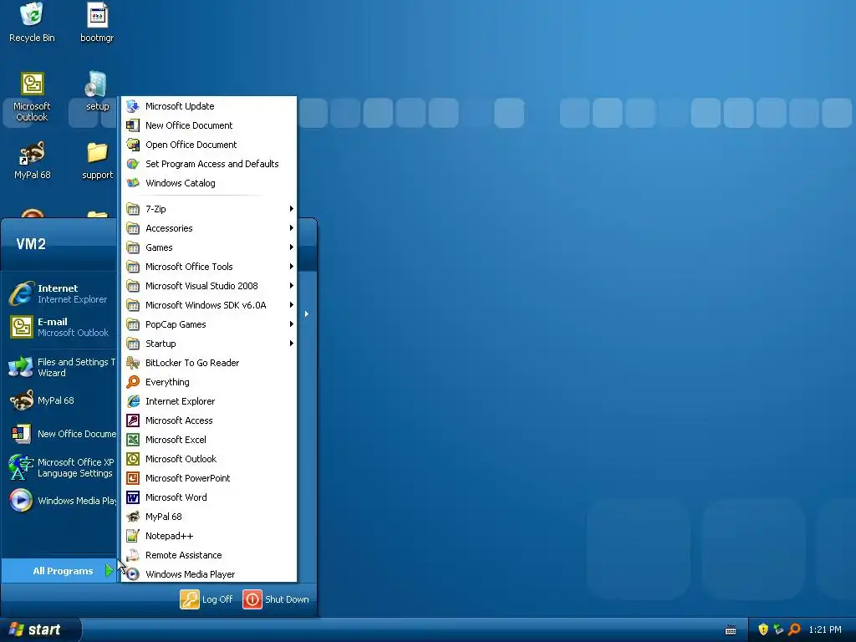Click the Log Off button

[206, 599]
